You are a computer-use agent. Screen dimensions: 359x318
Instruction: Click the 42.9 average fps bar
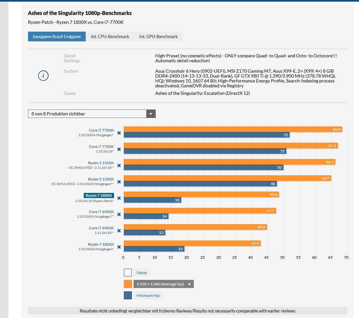pos(192,243)
